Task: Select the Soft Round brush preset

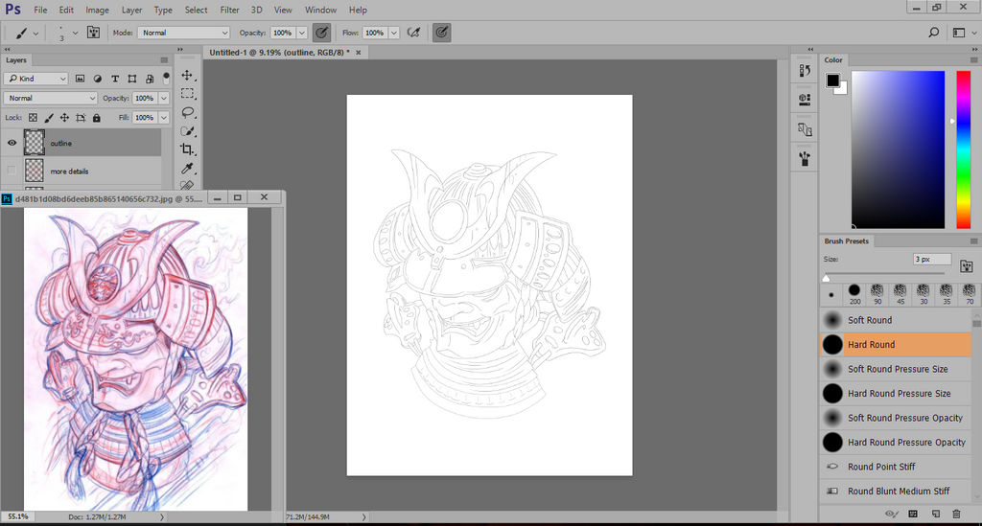Action: click(896, 320)
